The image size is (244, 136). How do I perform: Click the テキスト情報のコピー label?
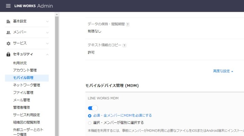pyautogui.click(x=105, y=45)
